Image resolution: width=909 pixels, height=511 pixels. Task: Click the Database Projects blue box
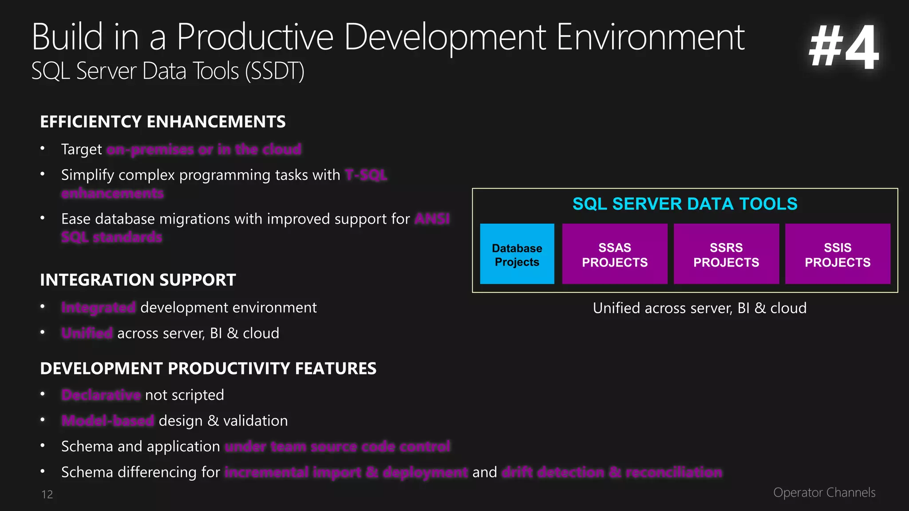tap(517, 254)
